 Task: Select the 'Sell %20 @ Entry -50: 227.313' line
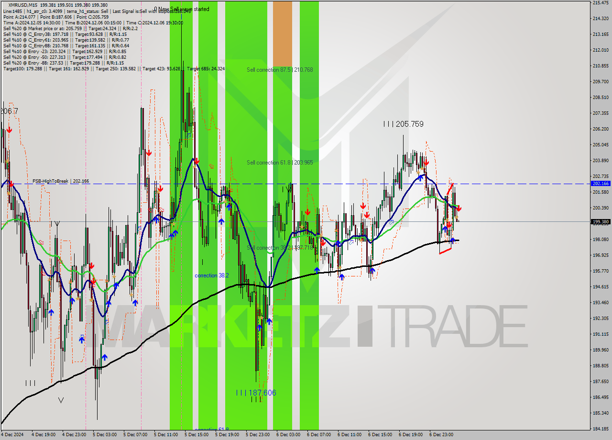pyautogui.click(x=65, y=57)
